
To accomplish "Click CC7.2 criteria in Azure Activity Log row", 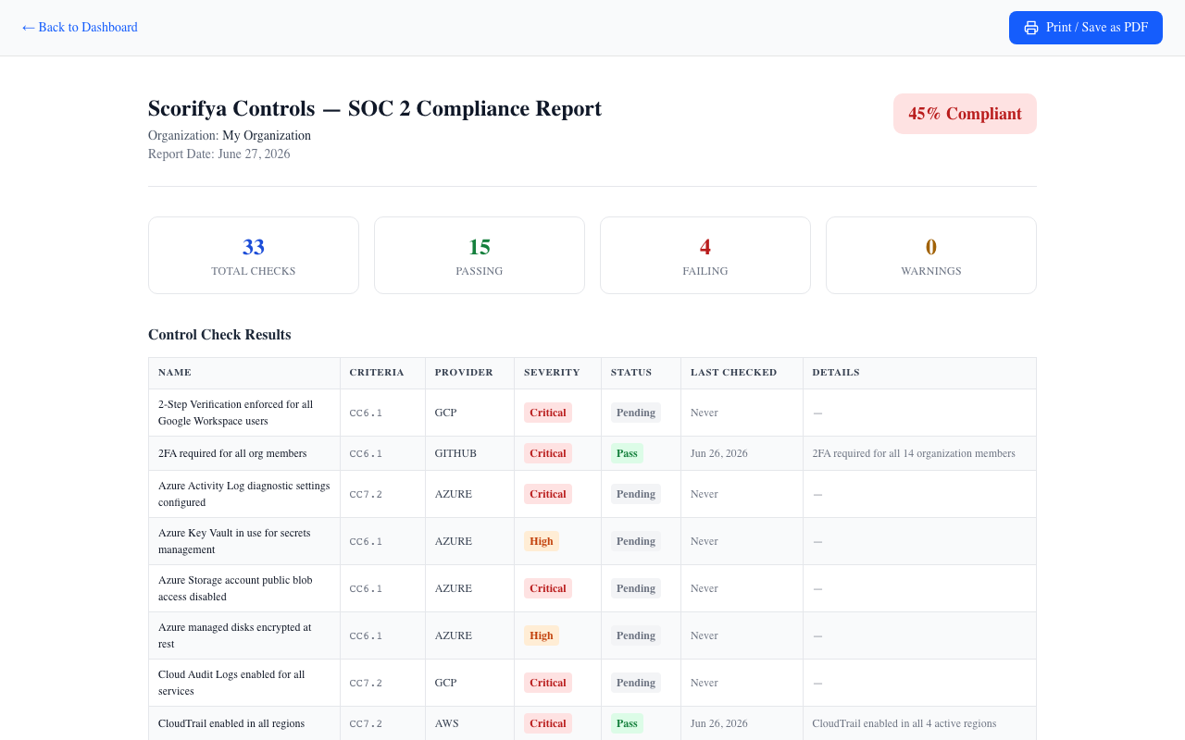I will pyautogui.click(x=366, y=494).
